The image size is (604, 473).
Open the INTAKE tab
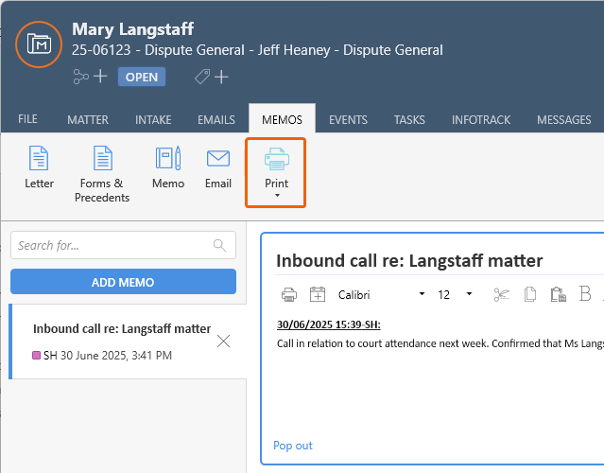tap(153, 120)
